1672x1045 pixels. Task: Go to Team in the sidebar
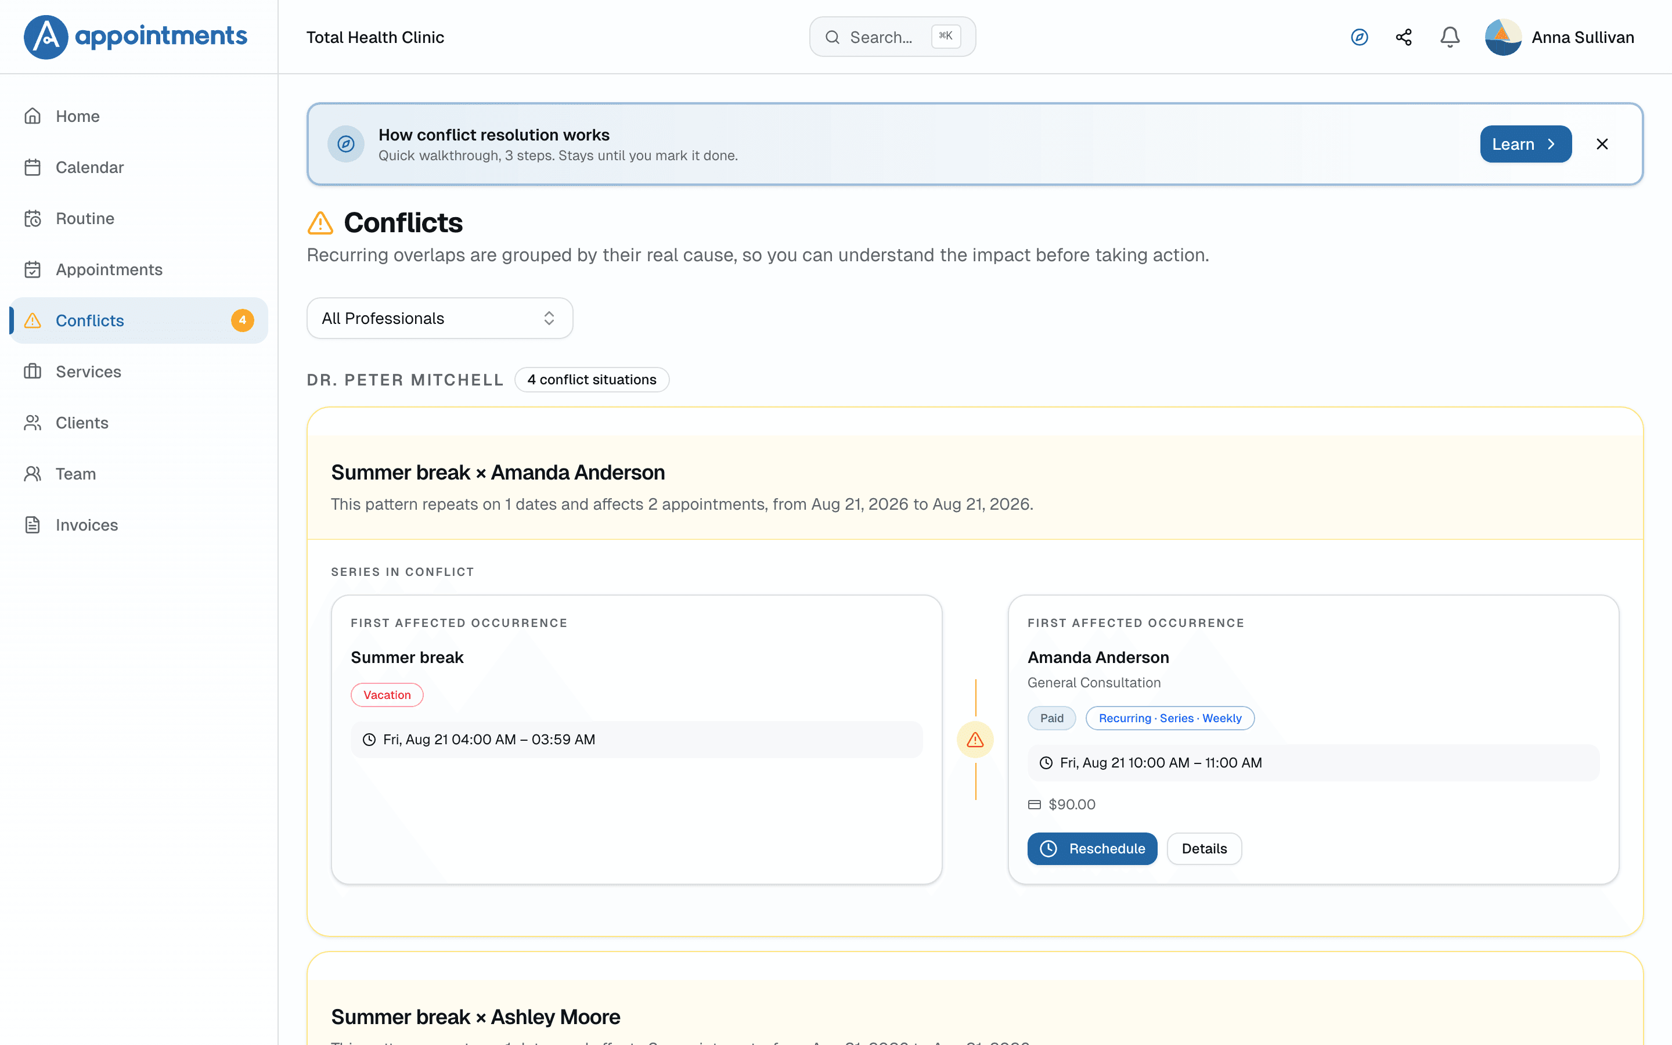tap(139, 474)
